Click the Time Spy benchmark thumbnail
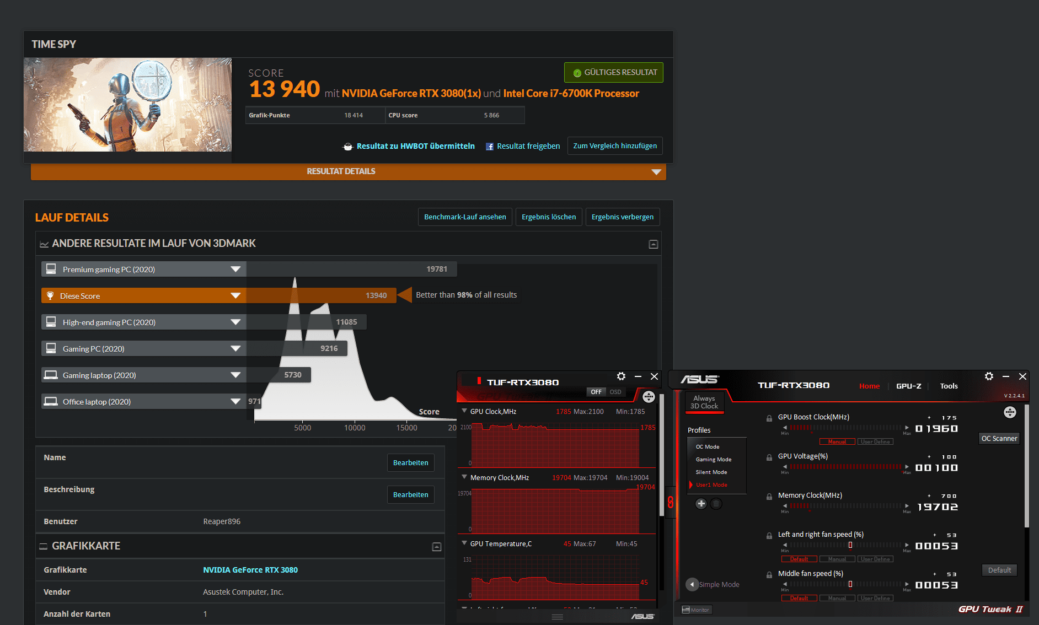The image size is (1039, 625). click(x=127, y=105)
